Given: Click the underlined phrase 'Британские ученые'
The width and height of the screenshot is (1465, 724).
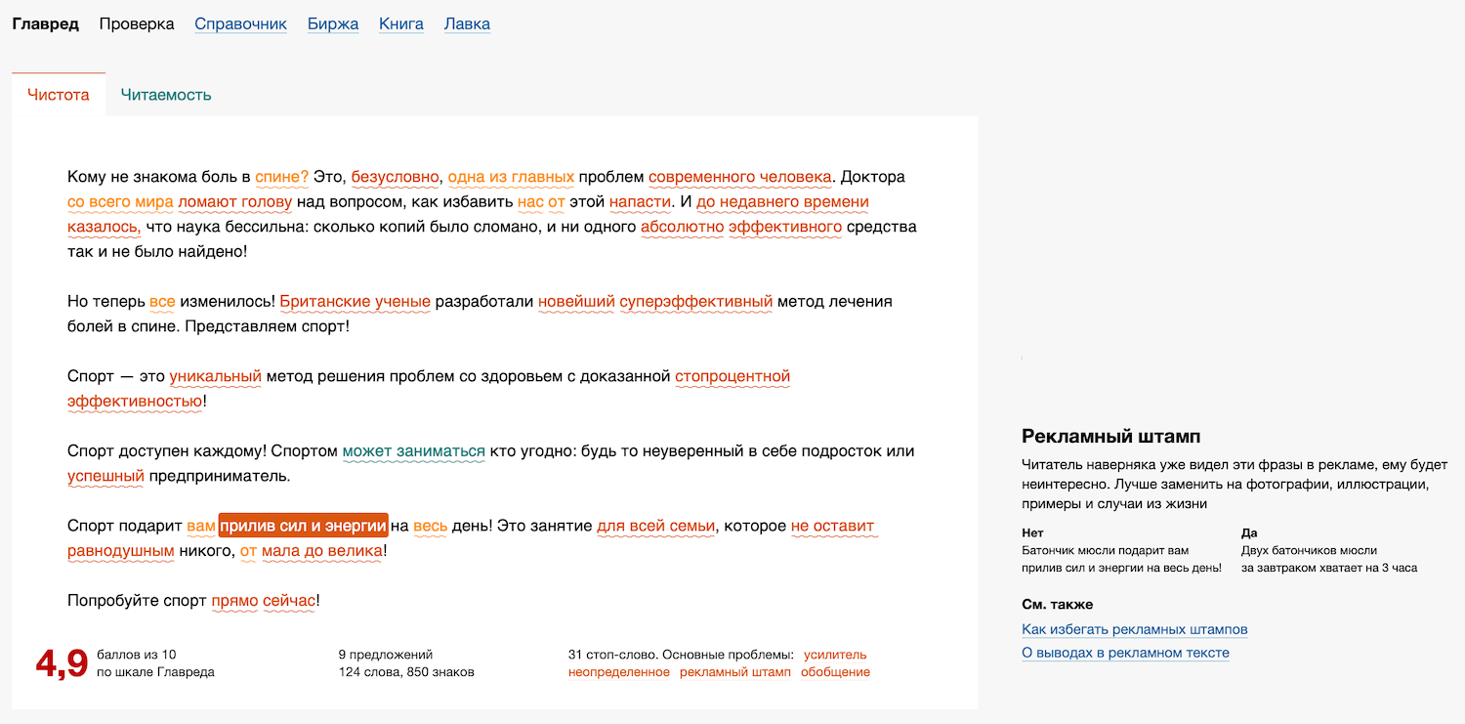Looking at the screenshot, I should 356,301.
